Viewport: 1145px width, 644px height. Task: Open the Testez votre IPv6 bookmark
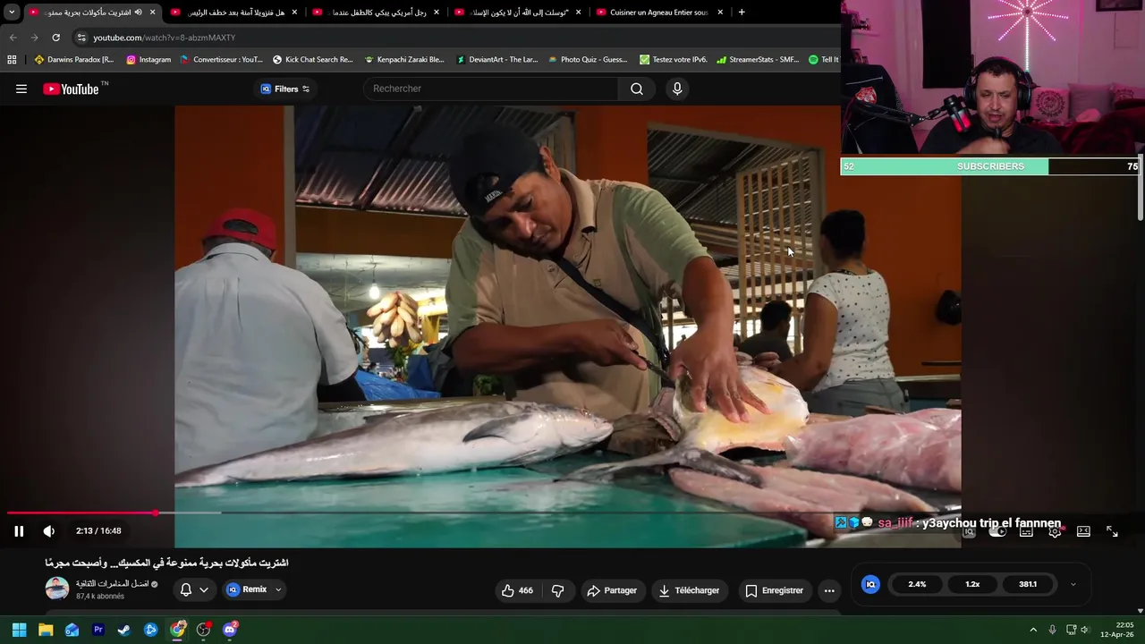(674, 60)
